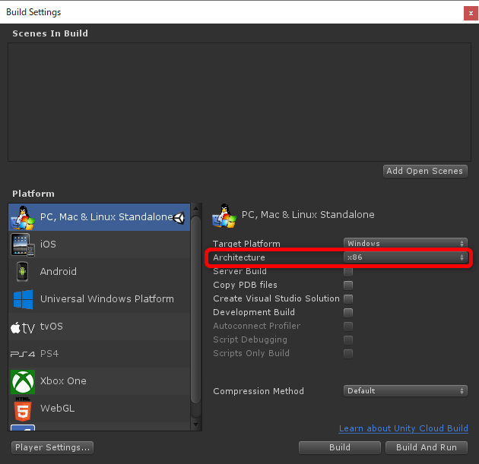Select the tvOS platform row

[x=100, y=327]
